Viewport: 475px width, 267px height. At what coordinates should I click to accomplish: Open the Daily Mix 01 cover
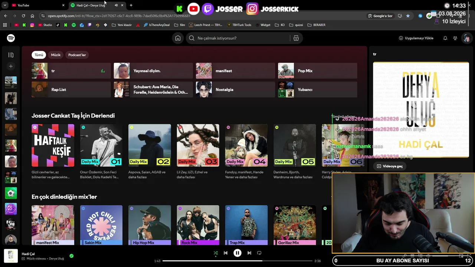pos(101,145)
